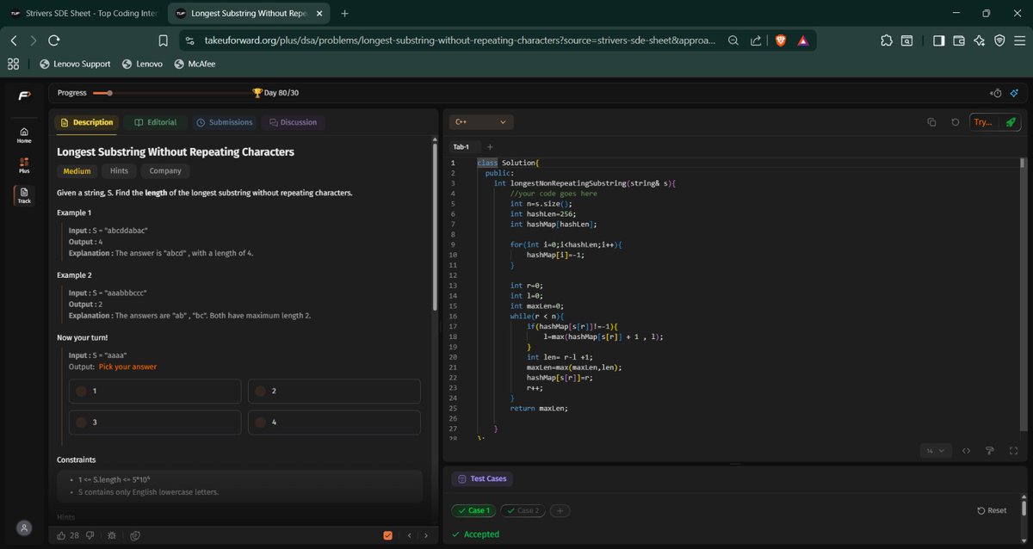Reload the current browser page
The image size is (1033, 549).
54,40
